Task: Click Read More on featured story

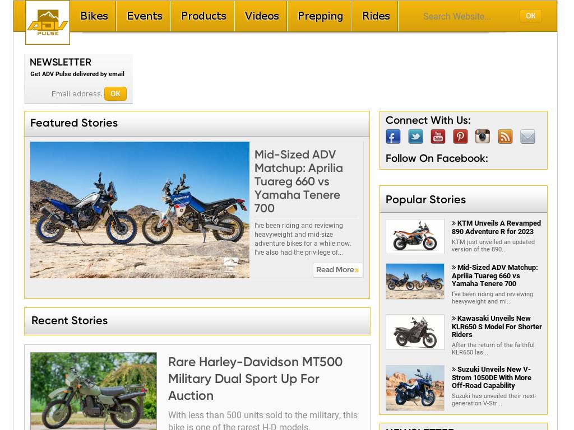Action: point(337,270)
